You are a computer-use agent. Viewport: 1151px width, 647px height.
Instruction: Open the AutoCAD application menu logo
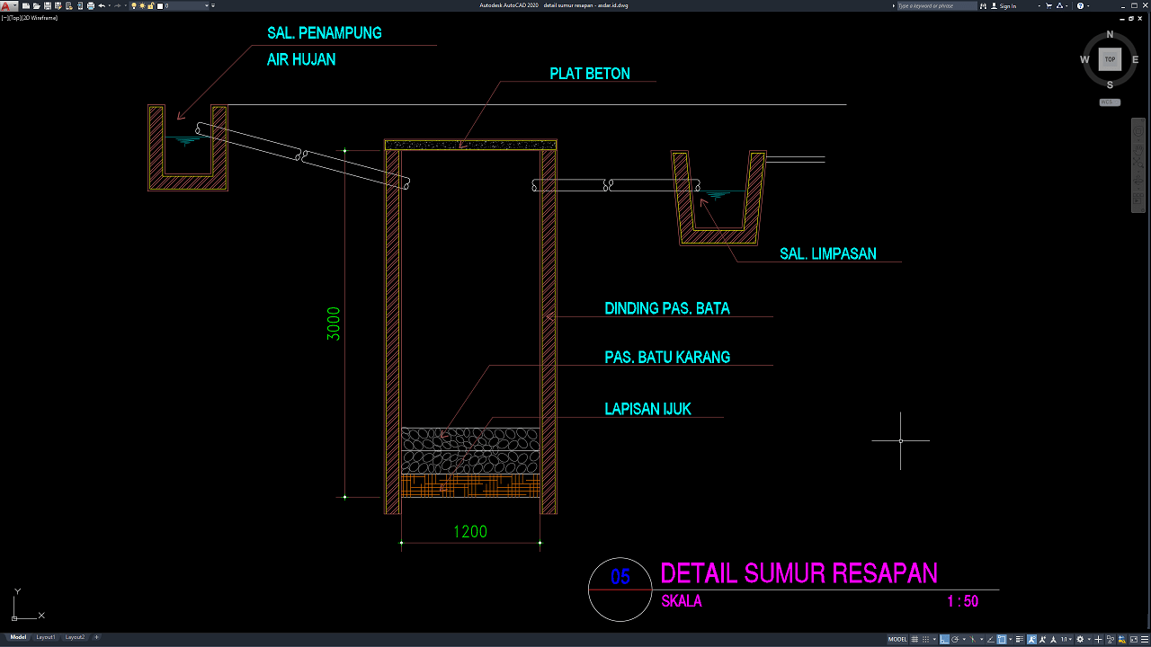click(x=7, y=5)
